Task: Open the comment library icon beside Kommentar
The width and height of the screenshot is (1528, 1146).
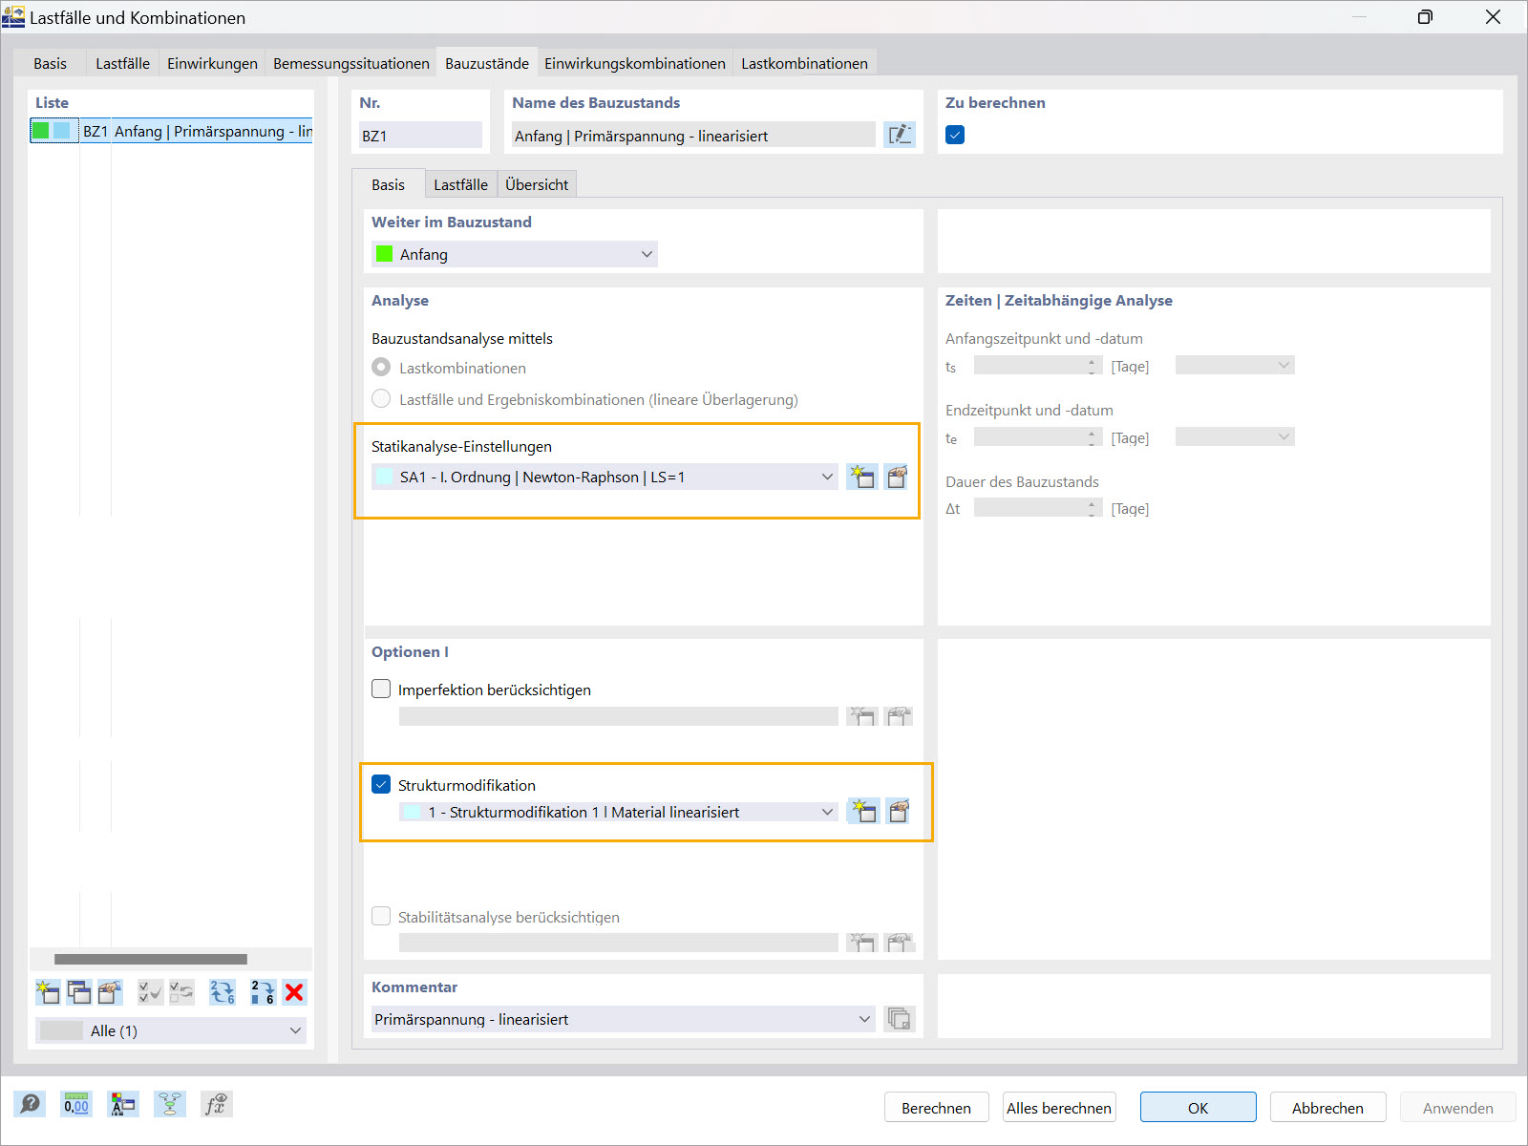Action: pyautogui.click(x=899, y=1019)
